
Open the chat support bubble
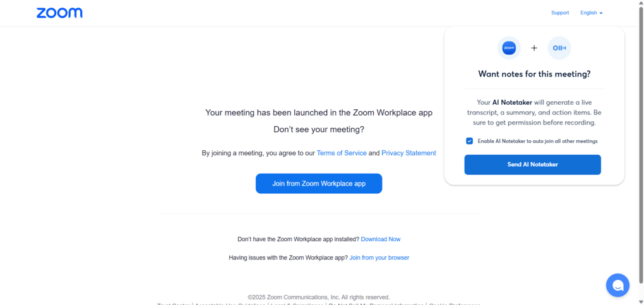(617, 285)
